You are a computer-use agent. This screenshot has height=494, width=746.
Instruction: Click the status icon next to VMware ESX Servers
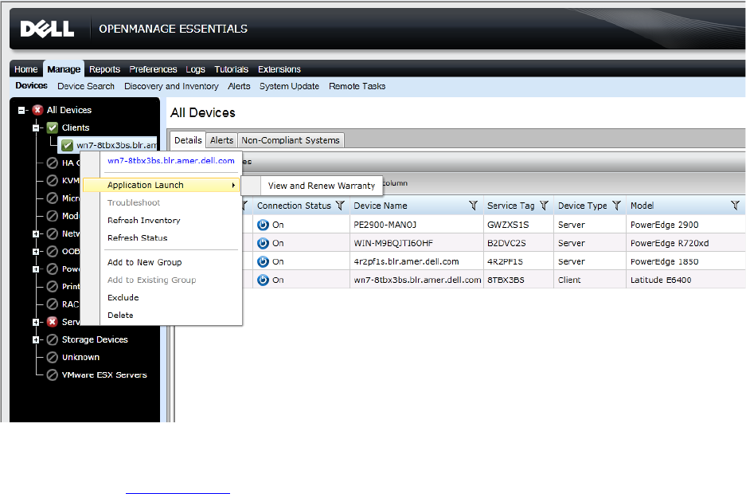coord(53,374)
